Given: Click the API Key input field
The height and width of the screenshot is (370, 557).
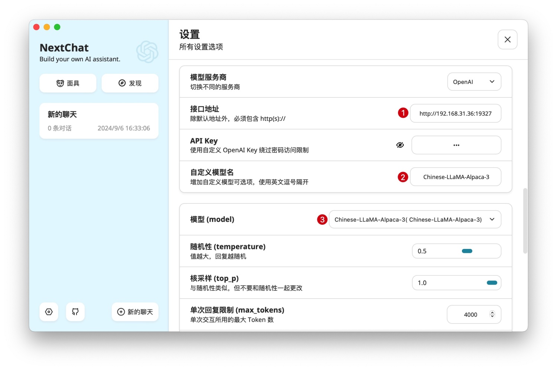Looking at the screenshot, I should click(456, 145).
